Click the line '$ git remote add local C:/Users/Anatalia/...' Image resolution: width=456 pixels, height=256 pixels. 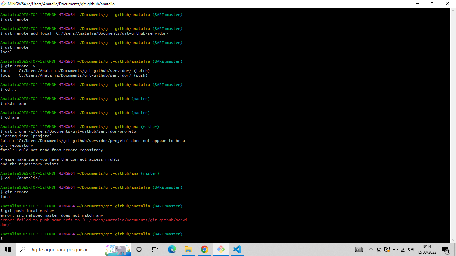[84, 33]
